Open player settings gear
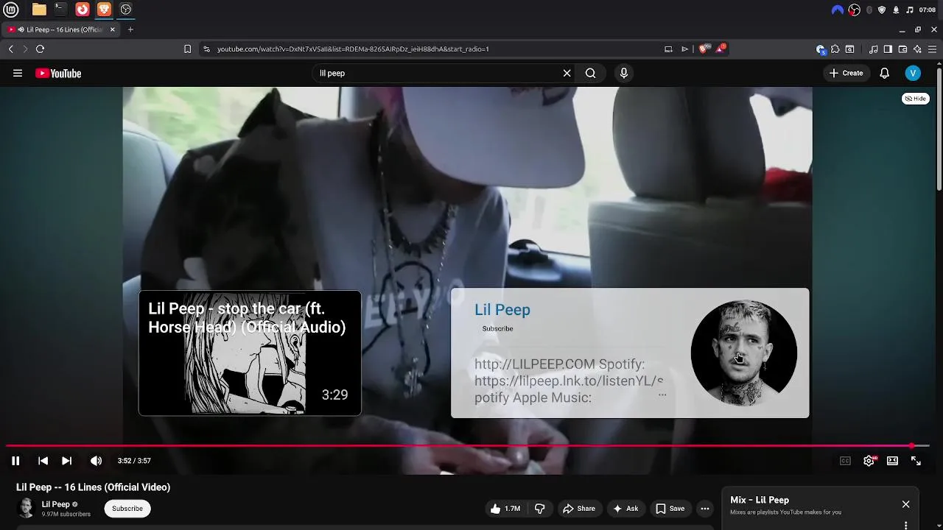Screen dimensions: 943x530 pyautogui.click(x=869, y=461)
